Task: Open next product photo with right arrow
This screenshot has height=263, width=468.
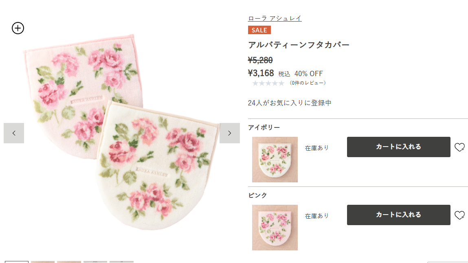Action: coord(230,133)
